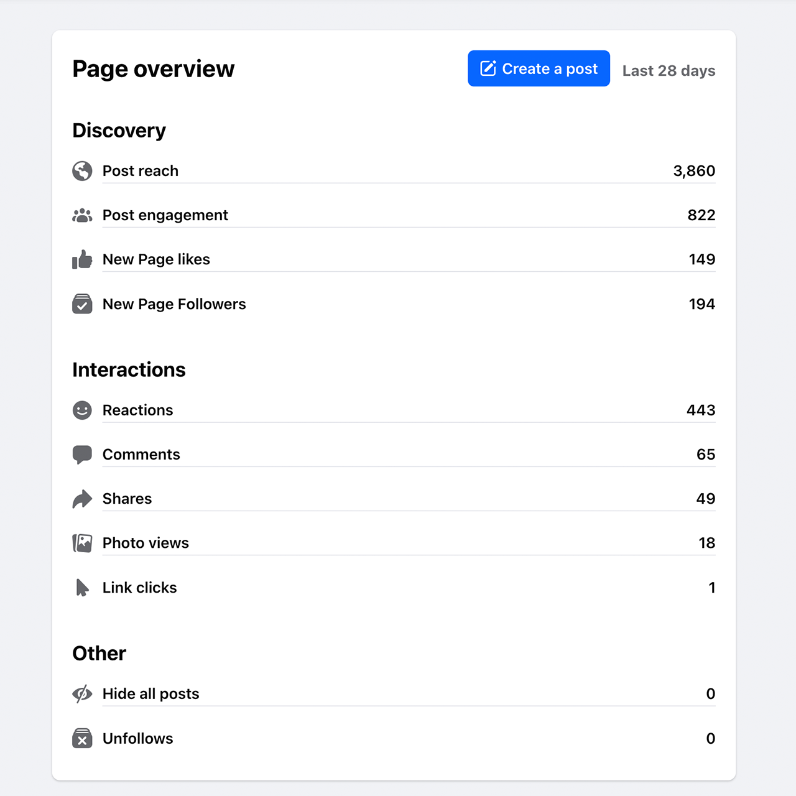The image size is (796, 796).
Task: Click the Post engagement value 822
Action: click(701, 215)
